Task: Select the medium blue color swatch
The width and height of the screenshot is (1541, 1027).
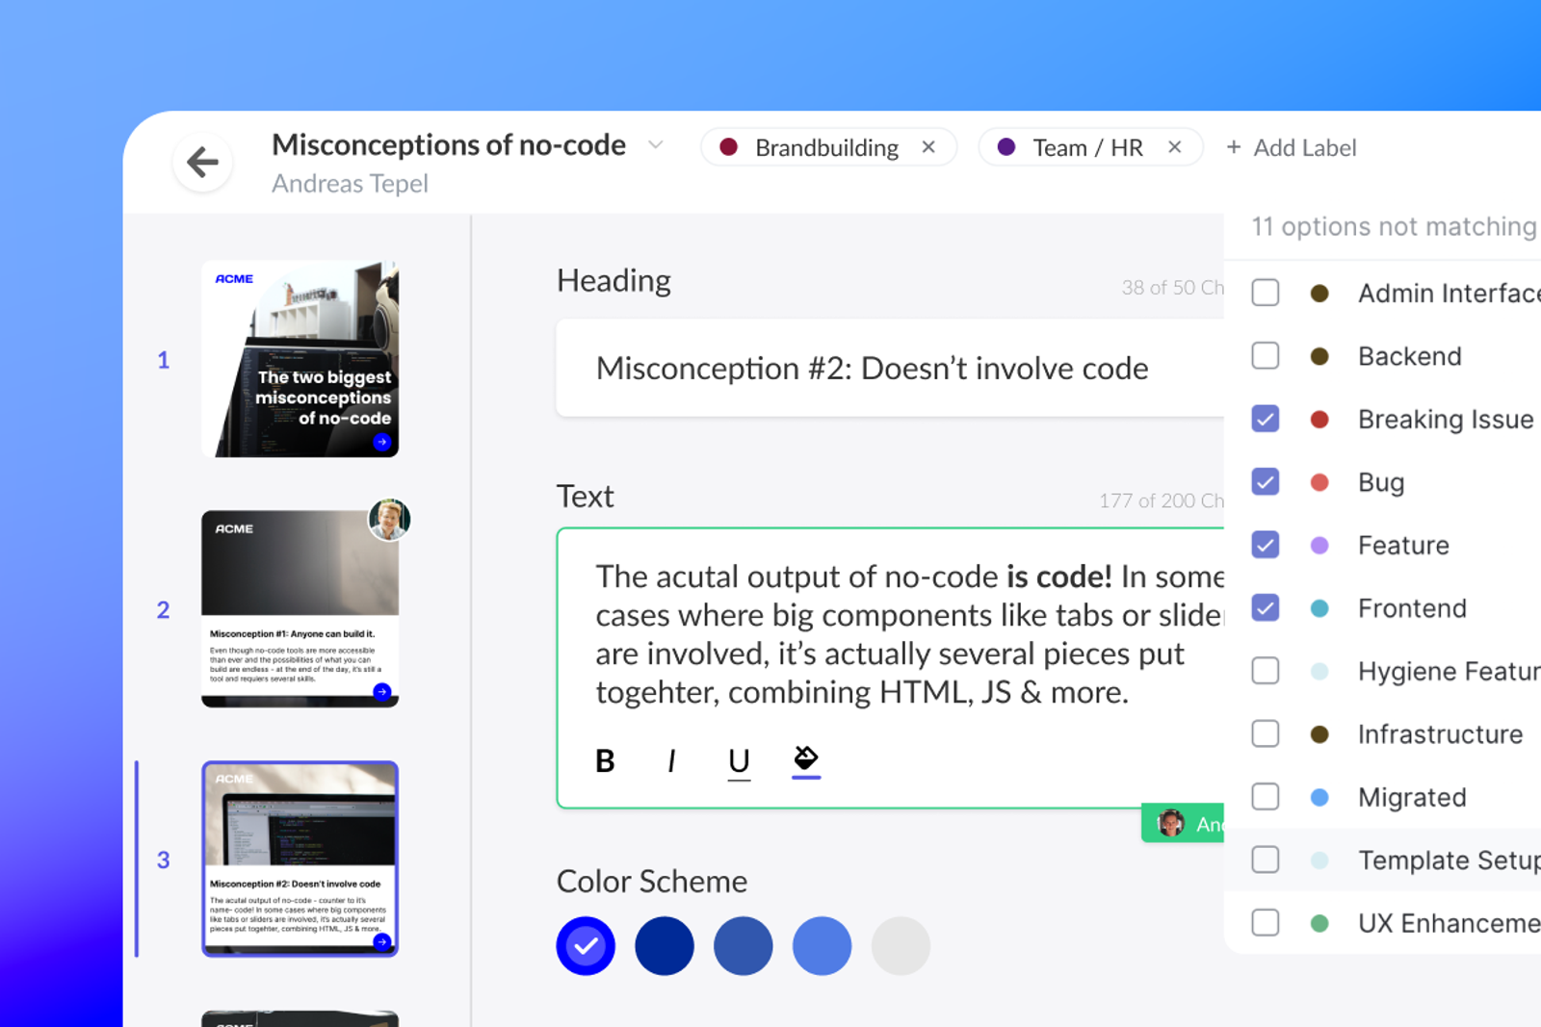Action: point(744,946)
